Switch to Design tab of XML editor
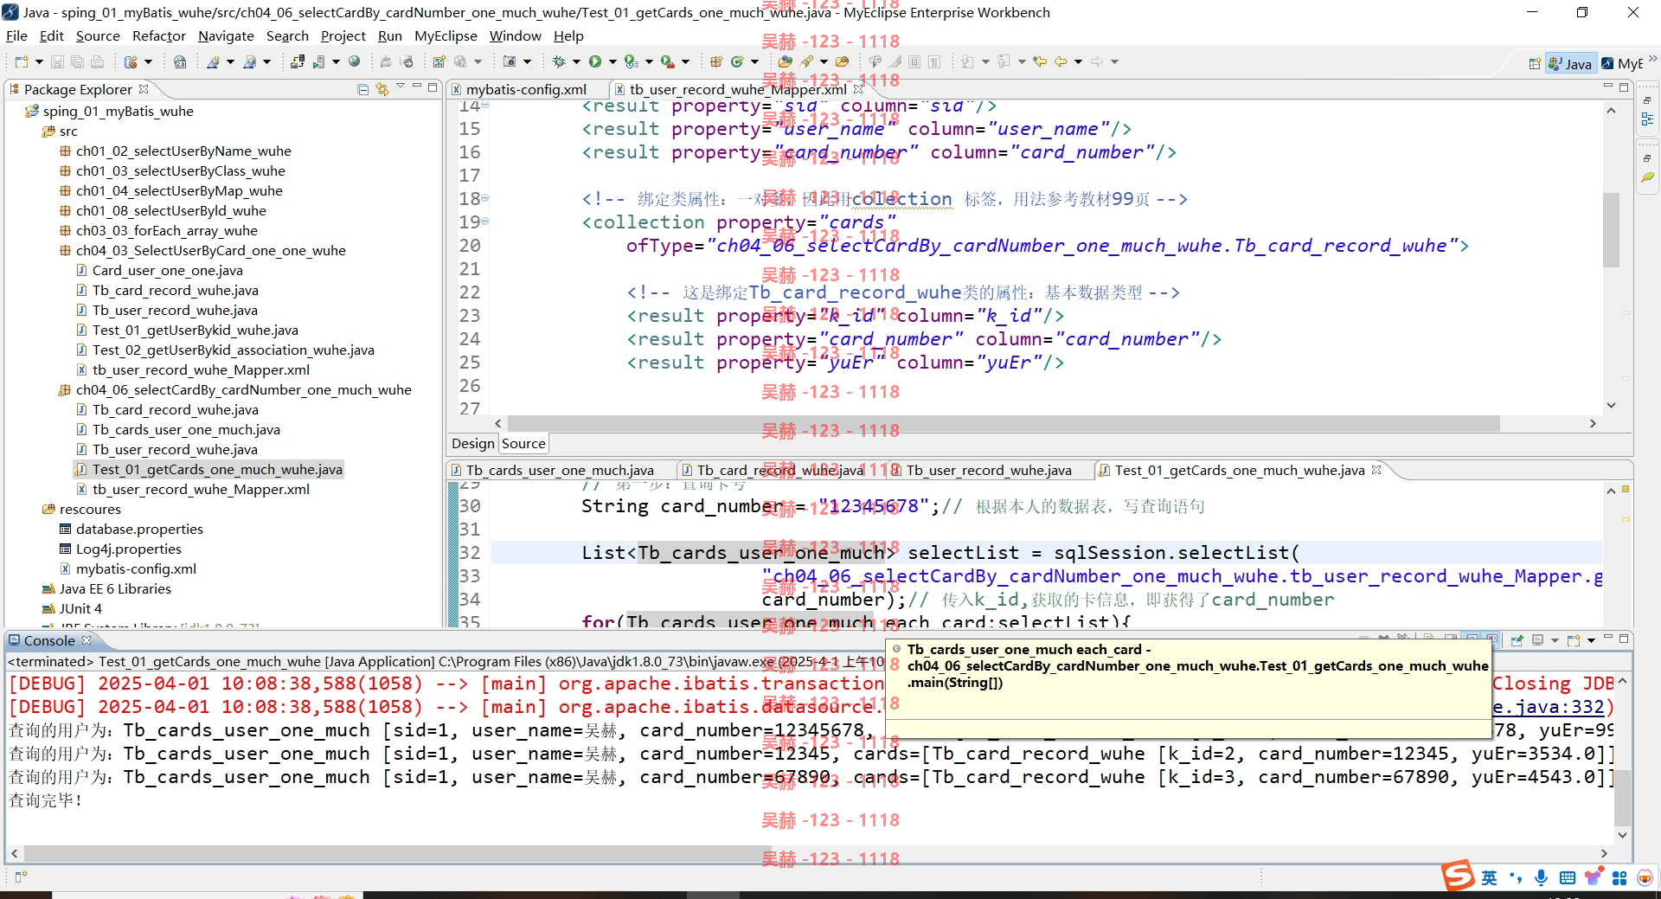This screenshot has height=899, width=1661. 473,443
